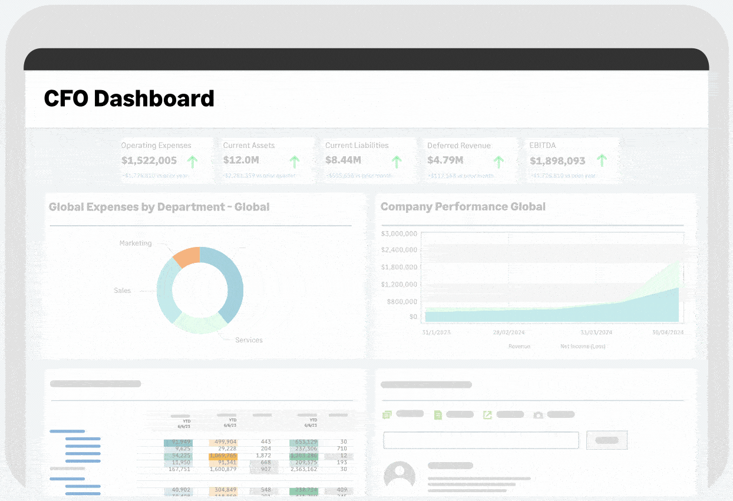Click inside the comment input field

(481, 440)
